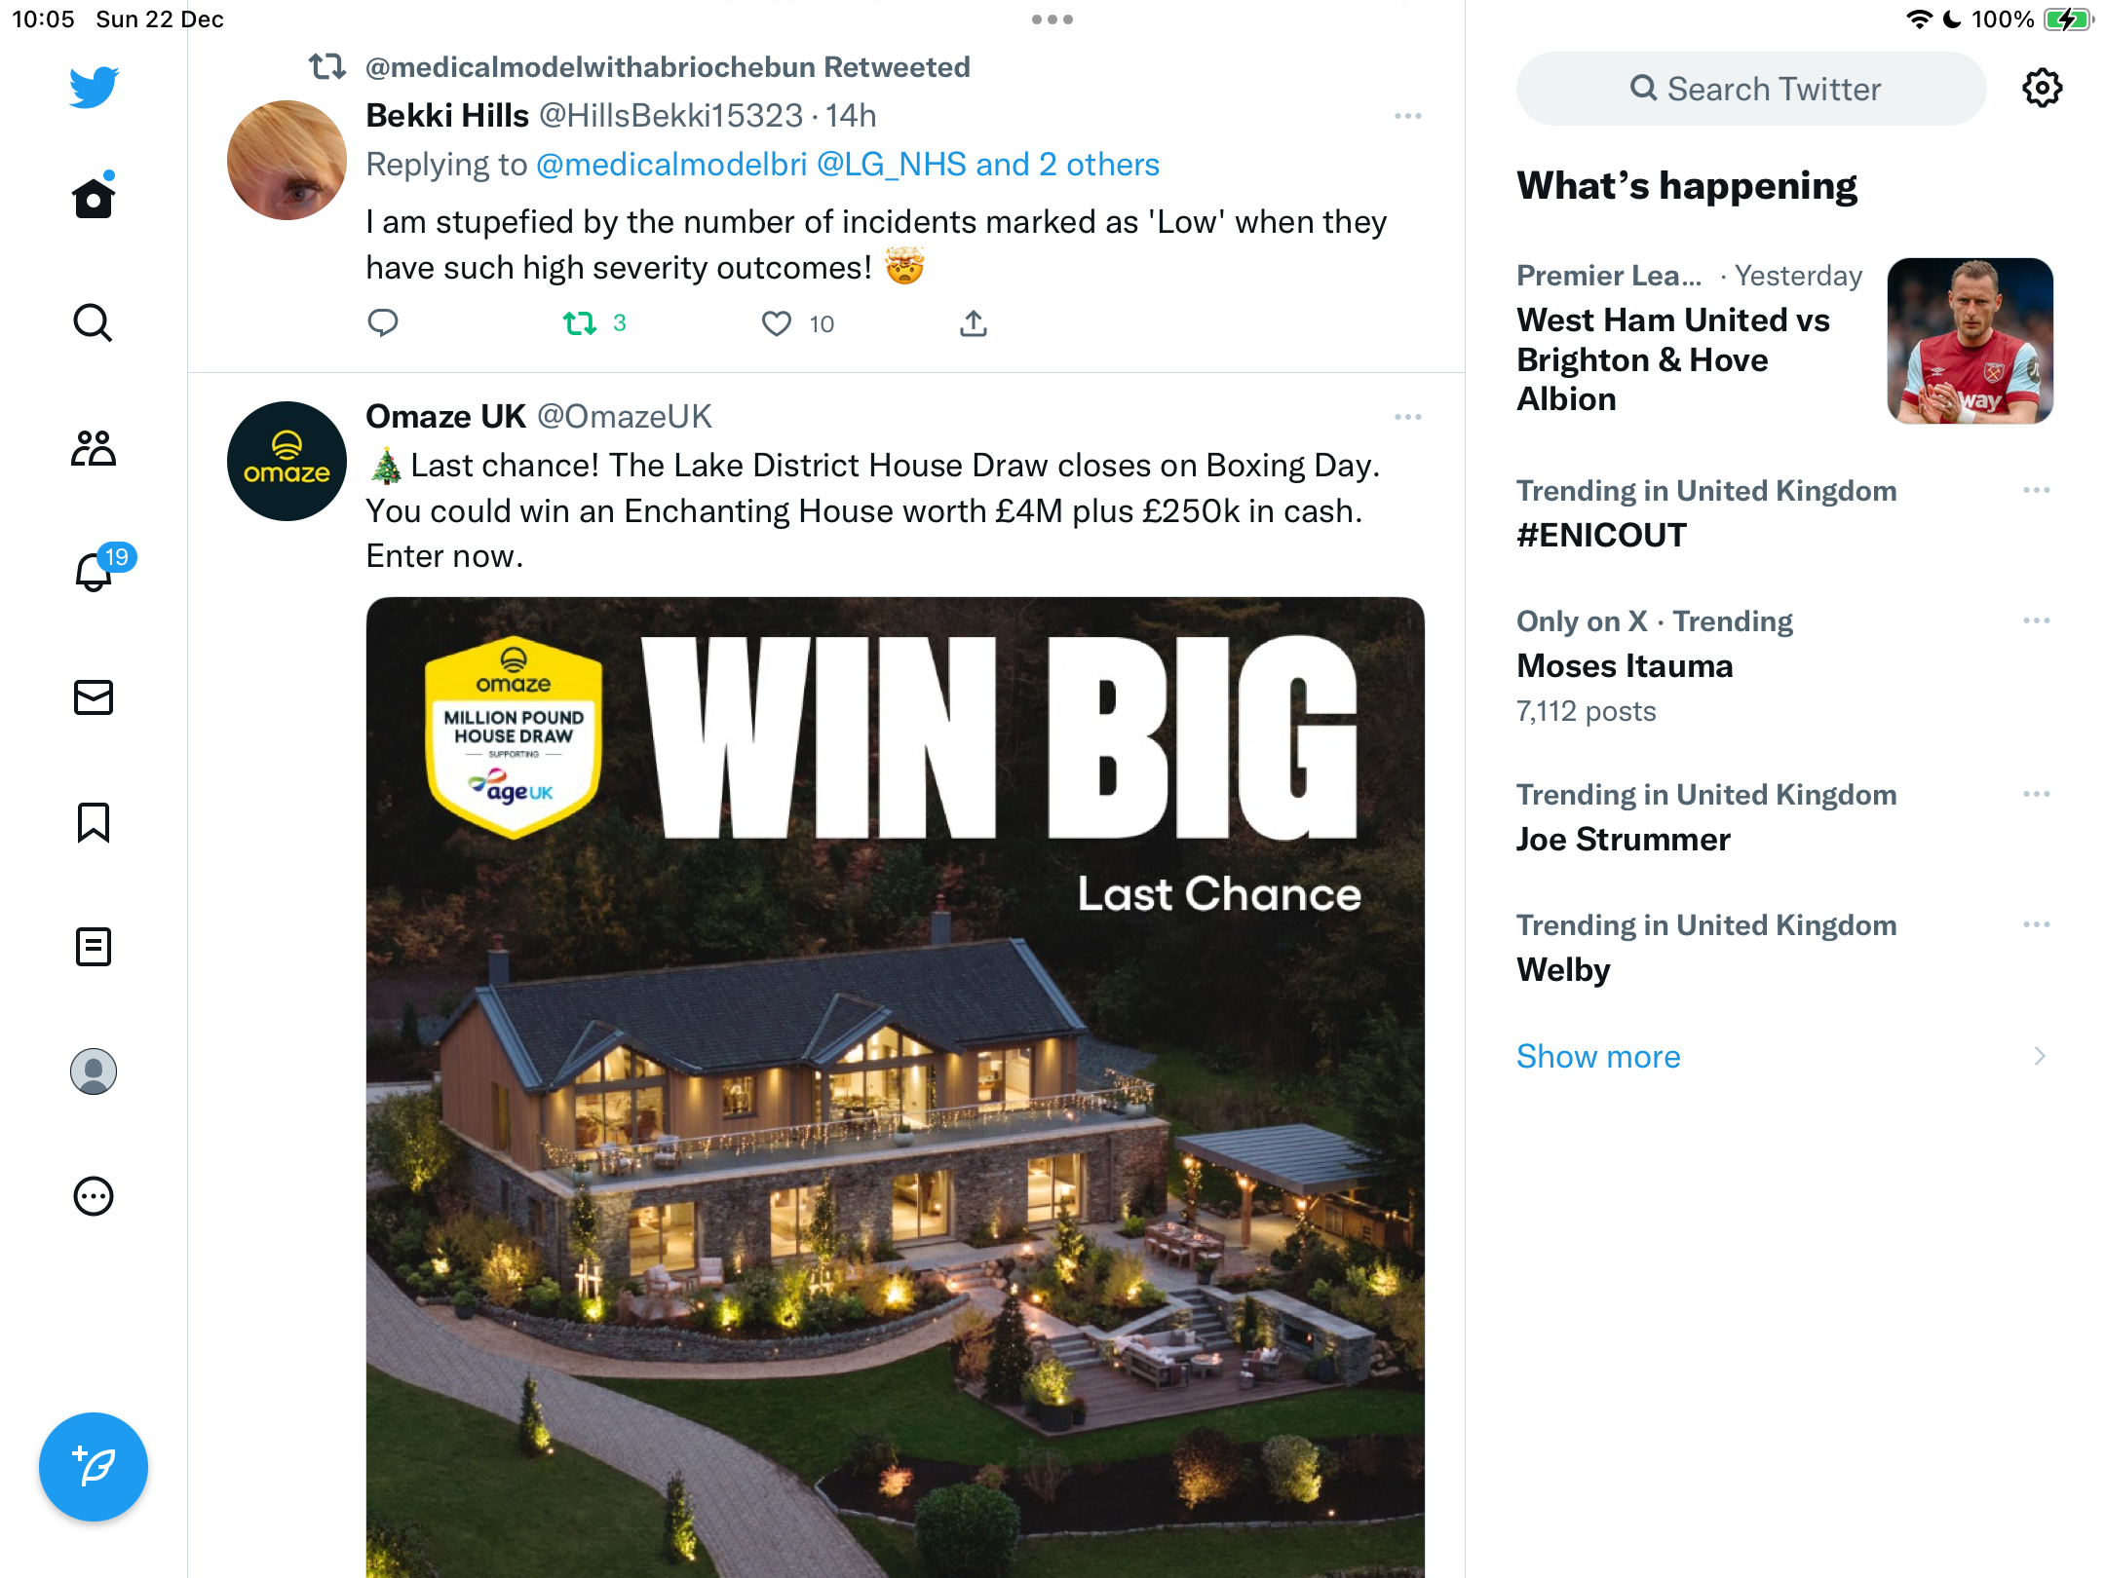This screenshot has width=2105, height=1578.
Task: Compose a new tweet with feather button
Action: point(94,1467)
